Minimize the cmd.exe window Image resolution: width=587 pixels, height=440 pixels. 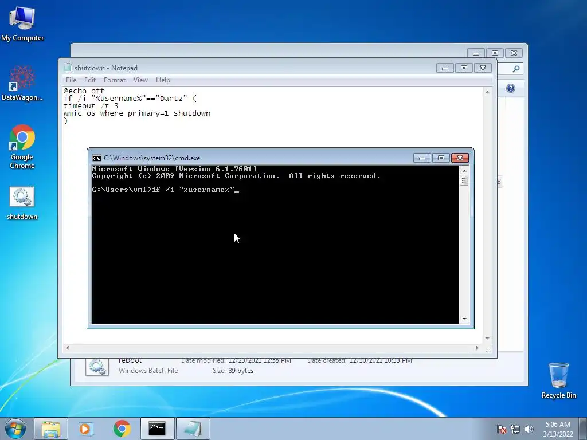click(422, 158)
